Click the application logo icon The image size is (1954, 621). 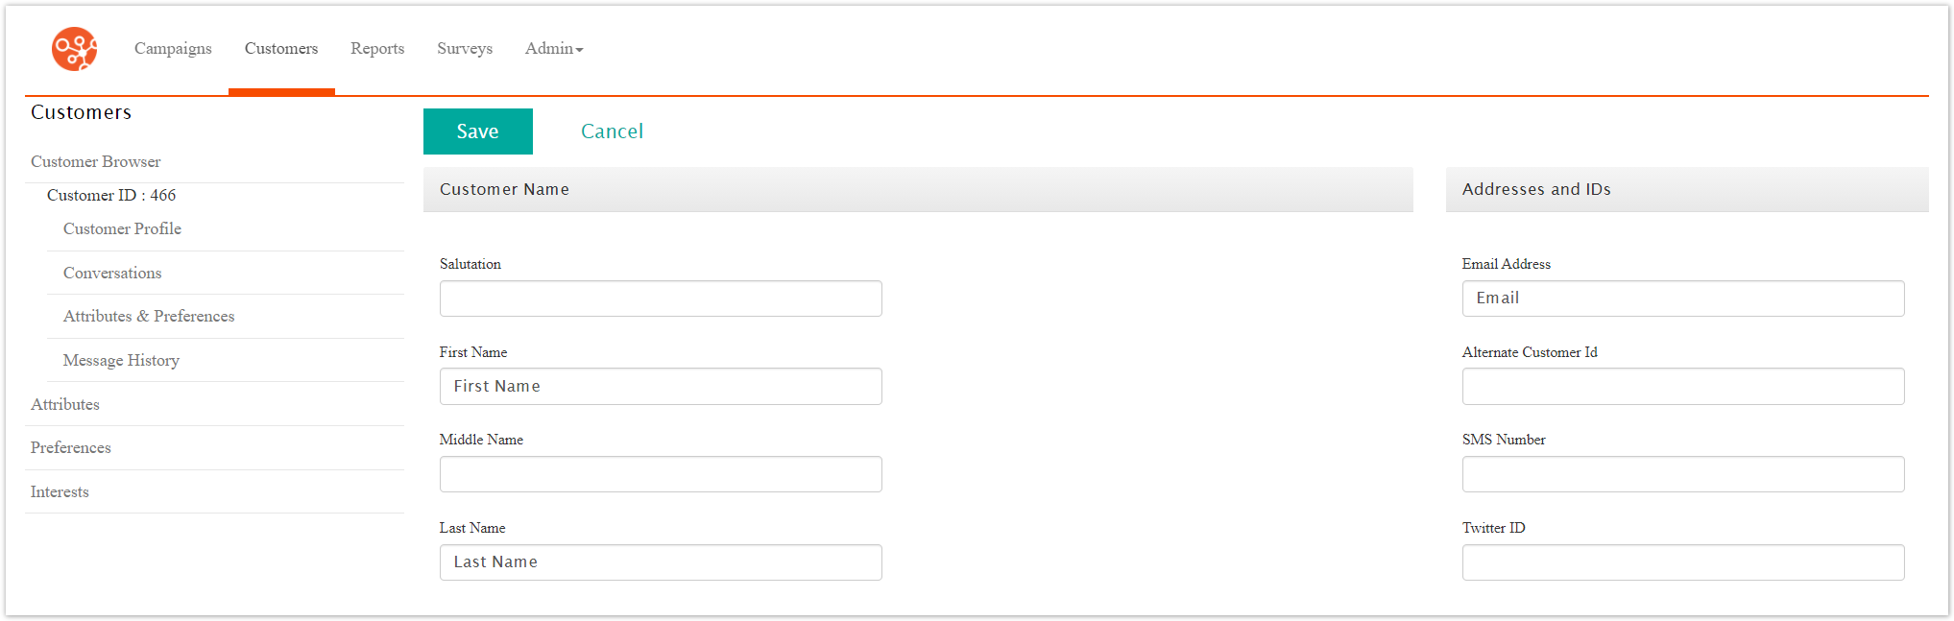pyautogui.click(x=73, y=48)
